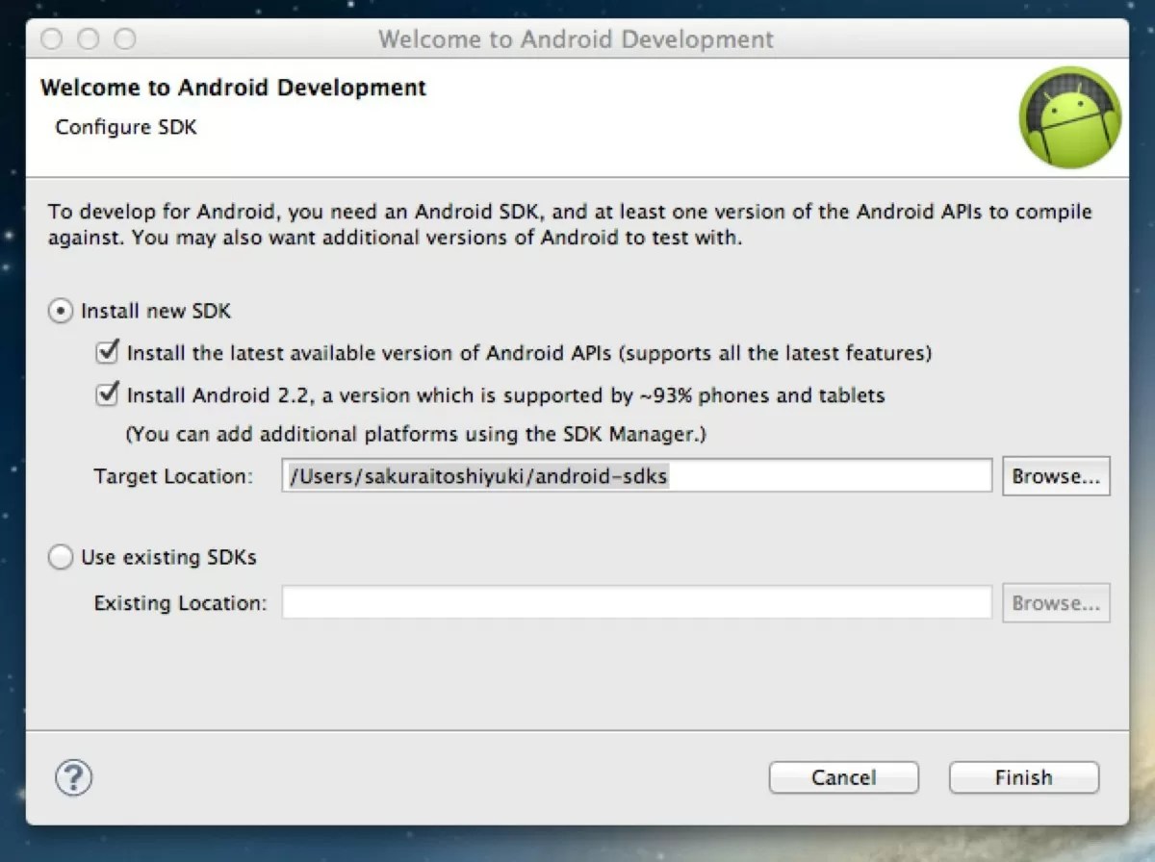Click the intro paragraph about needing an Android SDK

click(x=571, y=224)
